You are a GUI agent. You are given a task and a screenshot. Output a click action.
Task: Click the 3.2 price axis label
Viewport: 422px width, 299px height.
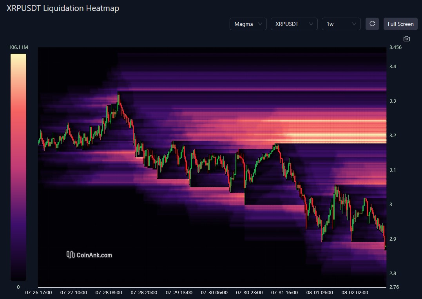coord(393,135)
